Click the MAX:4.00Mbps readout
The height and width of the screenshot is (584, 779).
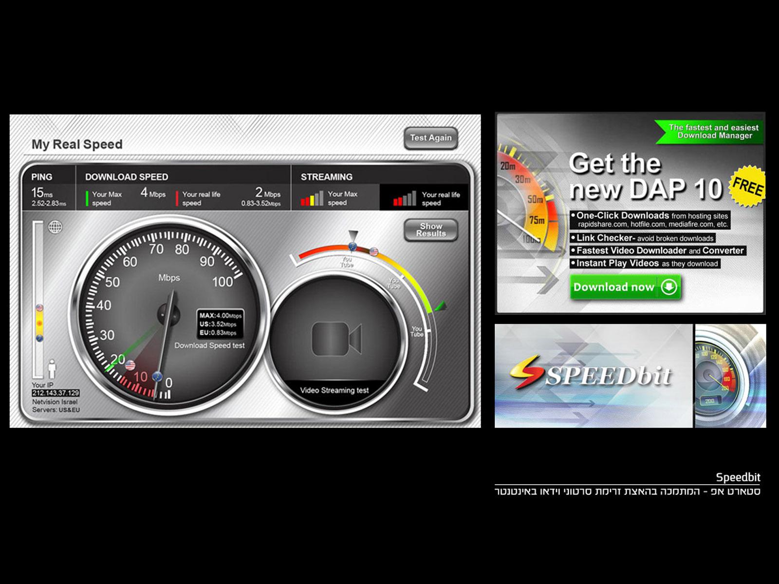pyautogui.click(x=221, y=315)
